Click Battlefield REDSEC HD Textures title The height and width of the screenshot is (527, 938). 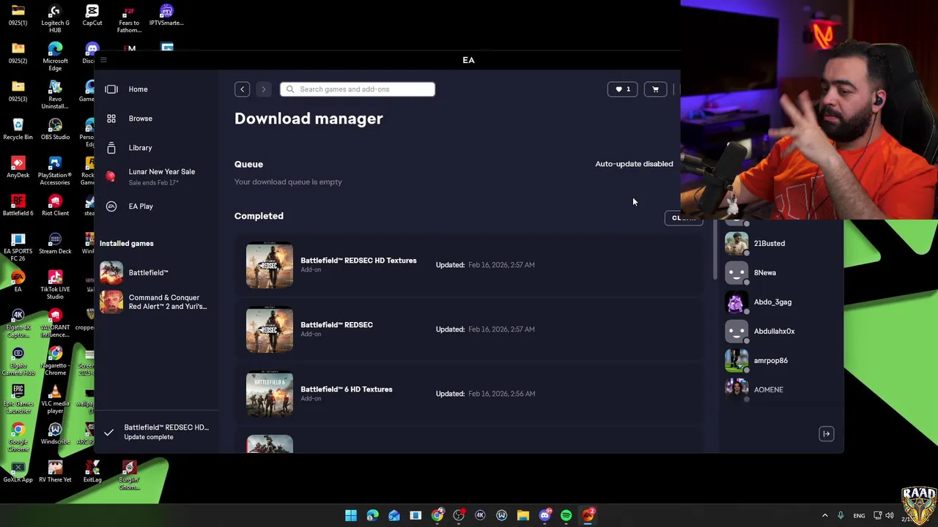click(358, 261)
